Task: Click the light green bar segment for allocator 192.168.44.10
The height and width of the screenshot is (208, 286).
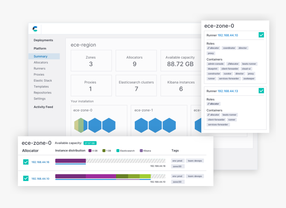Action: pyautogui.click(x=145, y=176)
